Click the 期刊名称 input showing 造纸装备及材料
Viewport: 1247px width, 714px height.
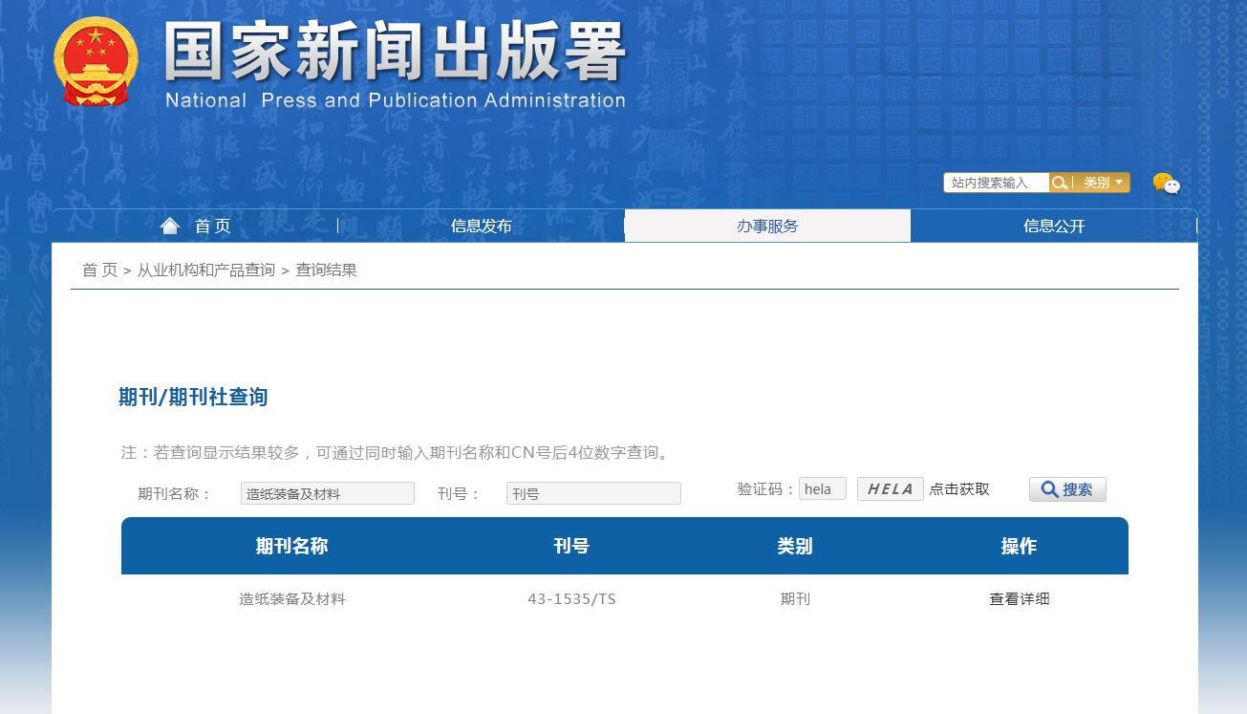(328, 493)
